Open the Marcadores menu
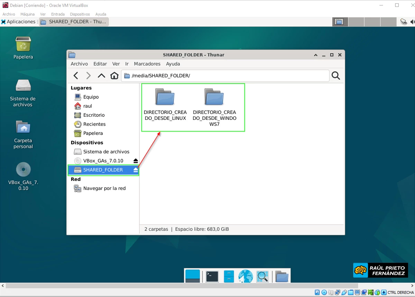Screen dimensions: 415x297 click(147, 64)
